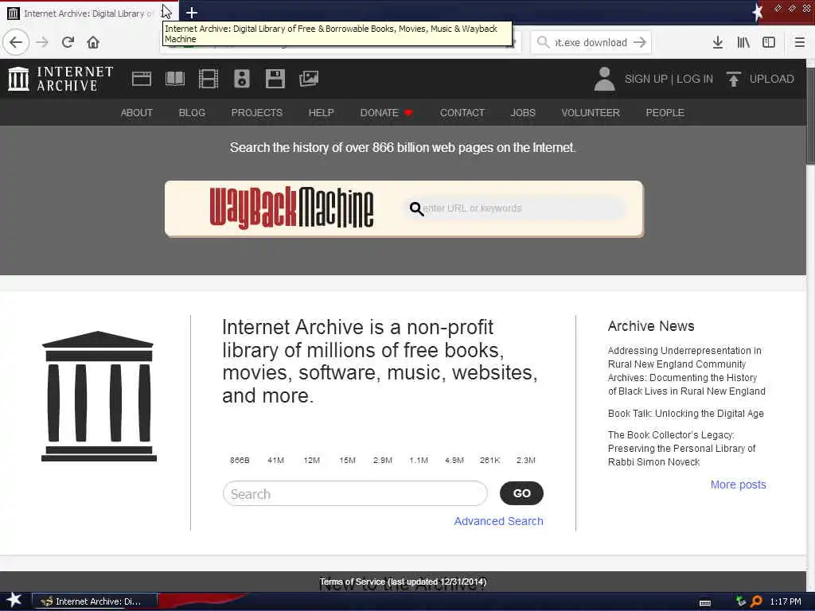Screen dimensions: 815x611
Task: Reload the page with the refresh icon
Action: (68, 42)
